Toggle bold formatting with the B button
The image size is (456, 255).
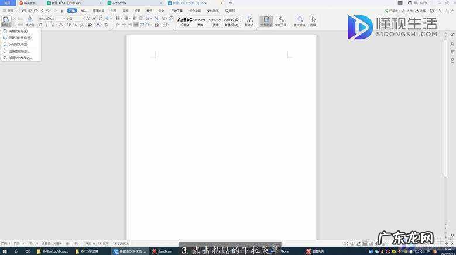40,25
